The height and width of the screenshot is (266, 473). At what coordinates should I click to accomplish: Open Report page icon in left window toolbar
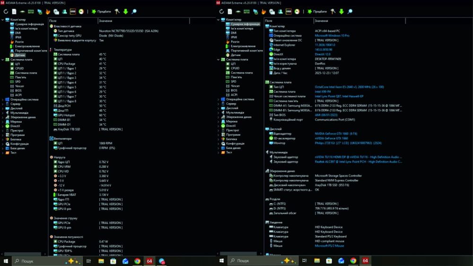(x=14, y=11)
